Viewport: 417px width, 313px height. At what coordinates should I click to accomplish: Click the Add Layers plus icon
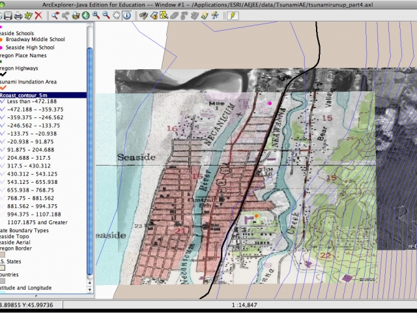28,16
